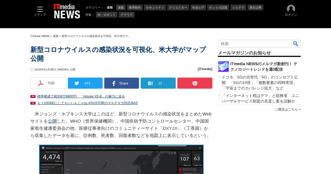331x174 pixels.
Task: Open the 社会とIT category
Action: (x=198, y=7)
